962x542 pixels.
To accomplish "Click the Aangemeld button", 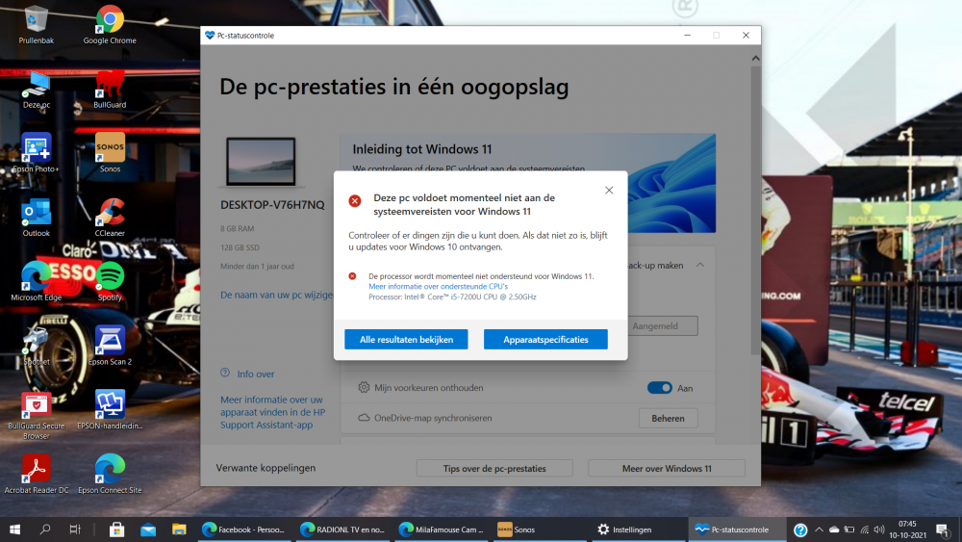I will [x=663, y=326].
